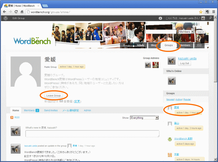Open the group Admin tab
This screenshot has height=162, width=218.
point(87,111)
